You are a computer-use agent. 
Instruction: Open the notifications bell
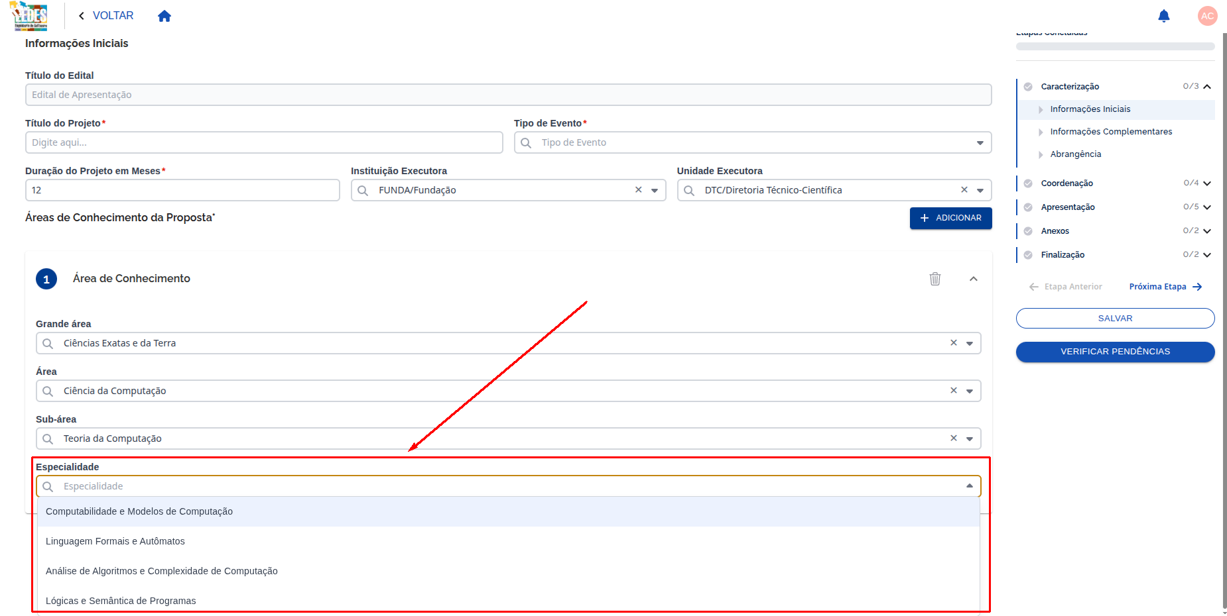pos(1163,16)
